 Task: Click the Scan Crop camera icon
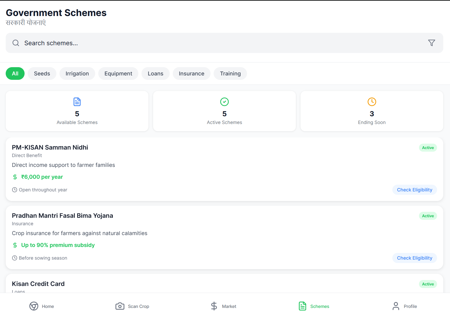pyautogui.click(x=120, y=306)
